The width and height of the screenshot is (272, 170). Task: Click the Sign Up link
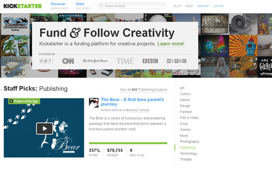(203, 6)
